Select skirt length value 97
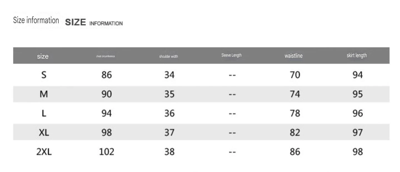The width and height of the screenshot is (400, 172). tap(357, 132)
